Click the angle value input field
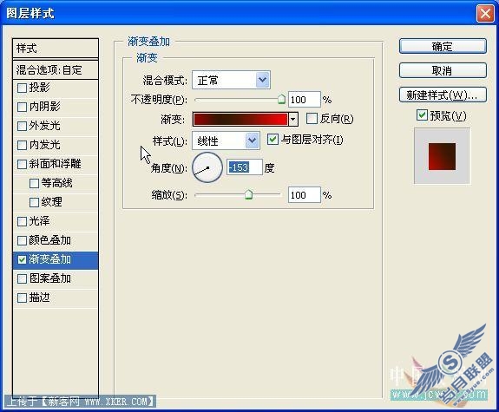Viewport: 499px width, 412px height. coord(245,167)
